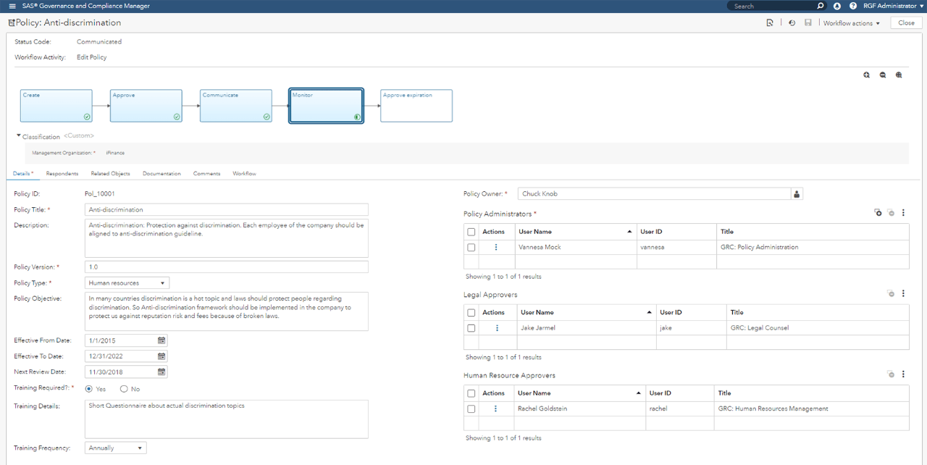Collapse the Classification section

click(19, 136)
